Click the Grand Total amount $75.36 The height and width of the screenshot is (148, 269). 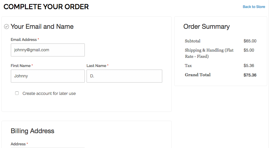[x=250, y=75]
